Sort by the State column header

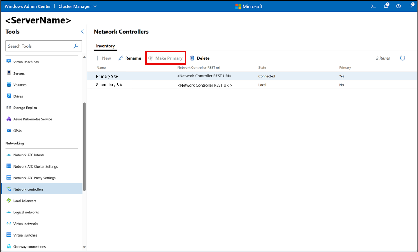[262, 68]
